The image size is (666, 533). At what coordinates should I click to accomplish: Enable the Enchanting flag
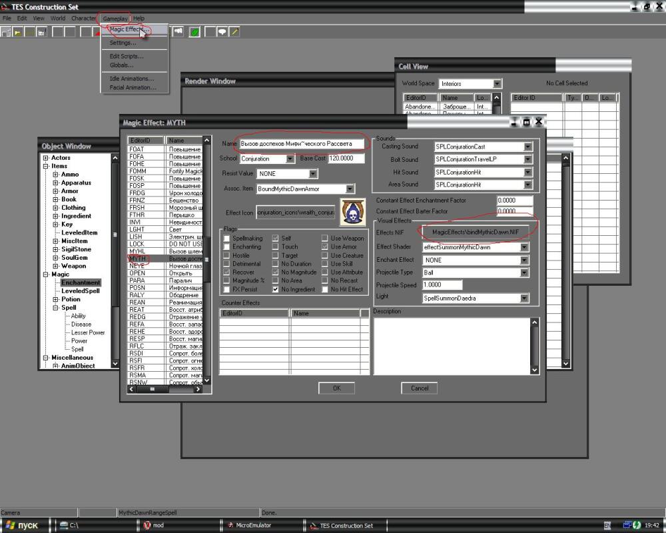coord(227,247)
